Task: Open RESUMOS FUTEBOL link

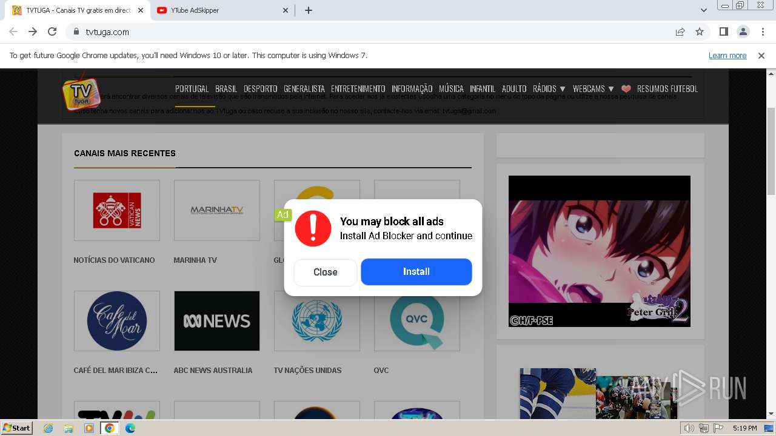Action: (x=667, y=88)
